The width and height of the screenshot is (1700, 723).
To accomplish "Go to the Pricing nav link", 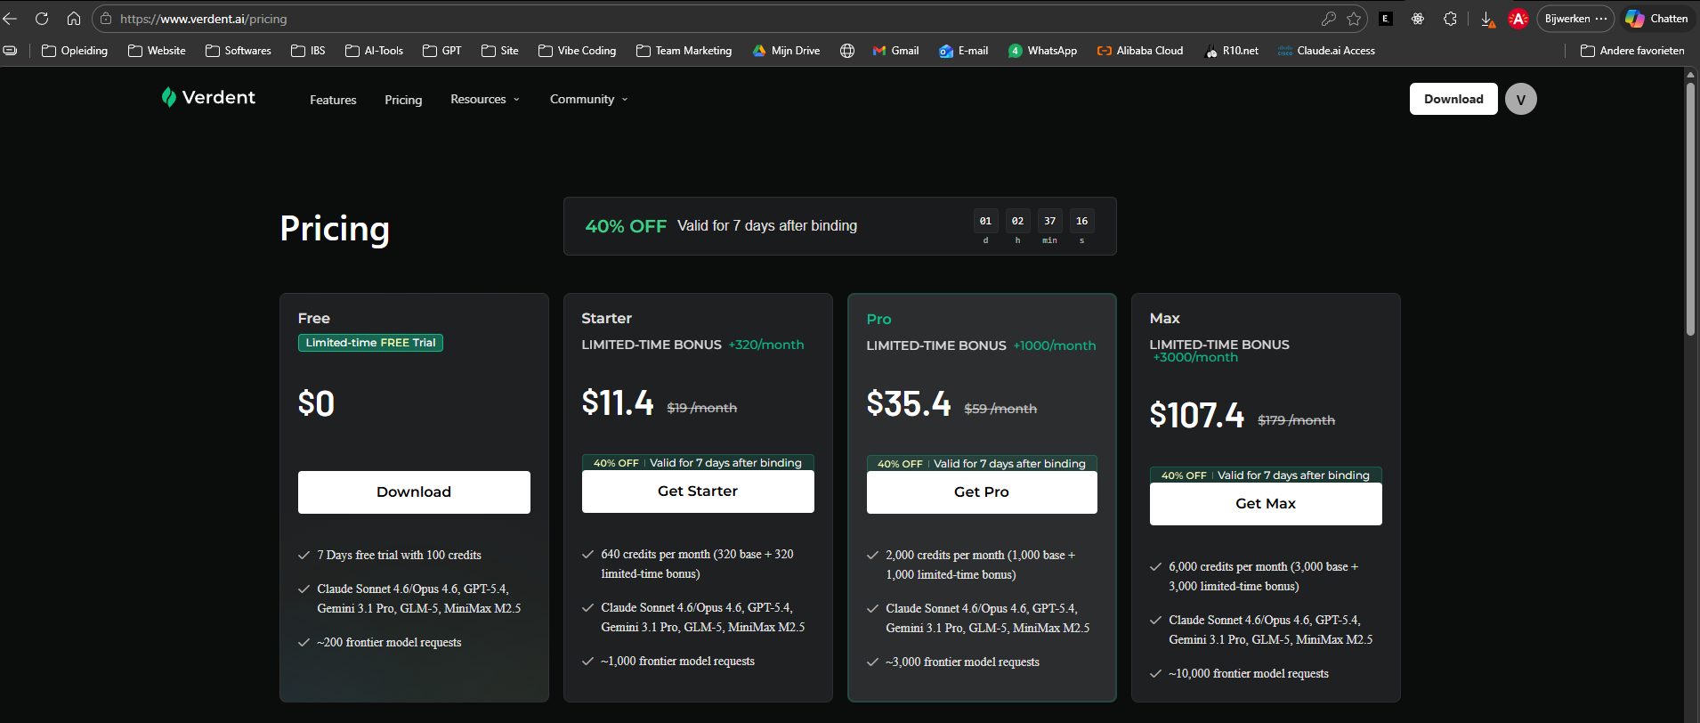I will point(403,100).
